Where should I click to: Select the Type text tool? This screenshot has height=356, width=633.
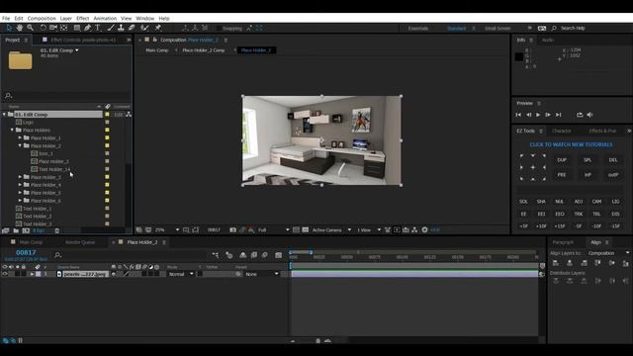pos(98,28)
